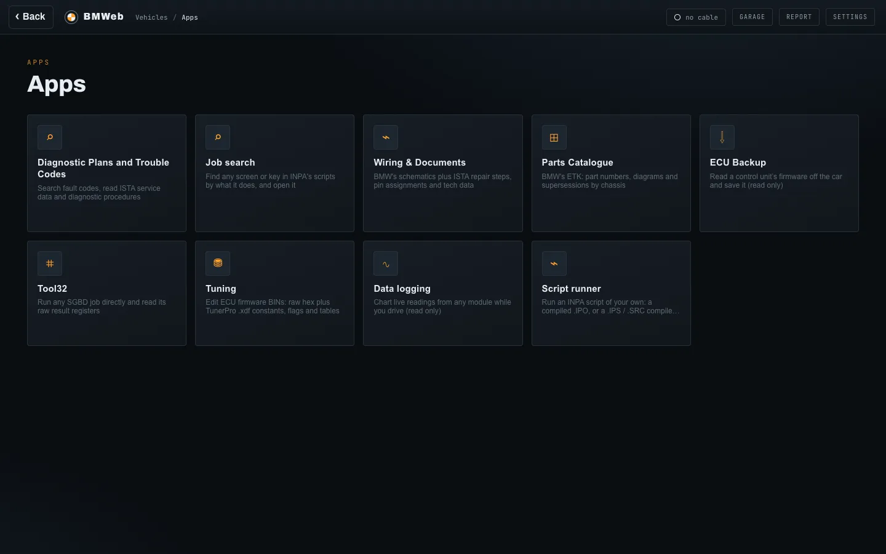Open the Job search app title

[x=230, y=163]
